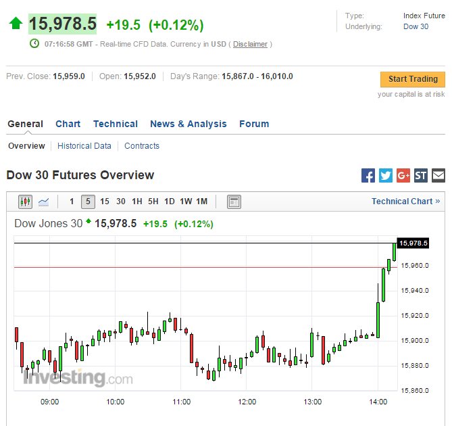Select the 1D chart interval
The image size is (452, 426).
click(x=170, y=202)
